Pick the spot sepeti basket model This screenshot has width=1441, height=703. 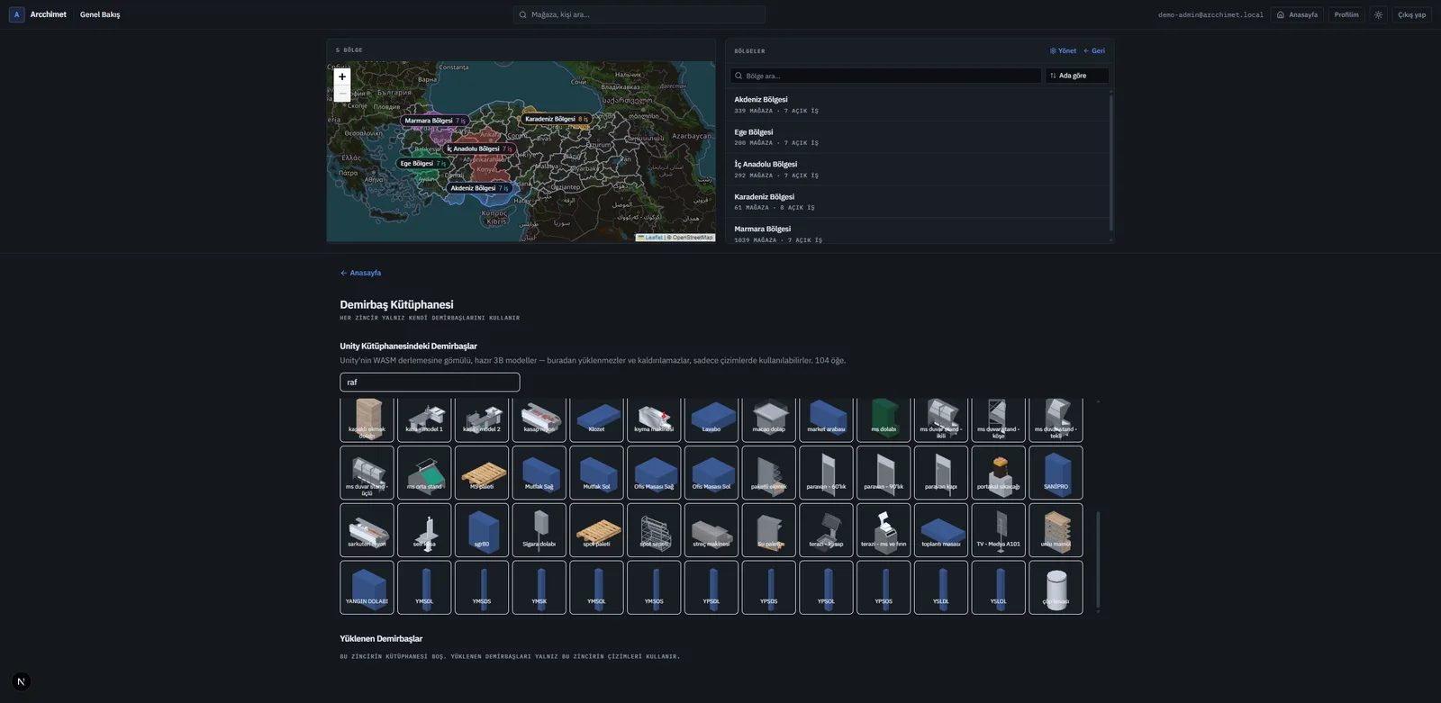pos(654,530)
